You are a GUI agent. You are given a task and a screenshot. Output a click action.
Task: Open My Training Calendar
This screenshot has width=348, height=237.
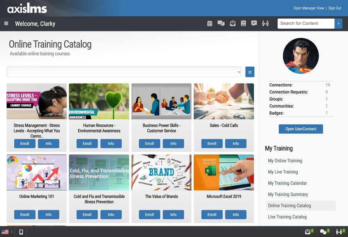tap(287, 183)
